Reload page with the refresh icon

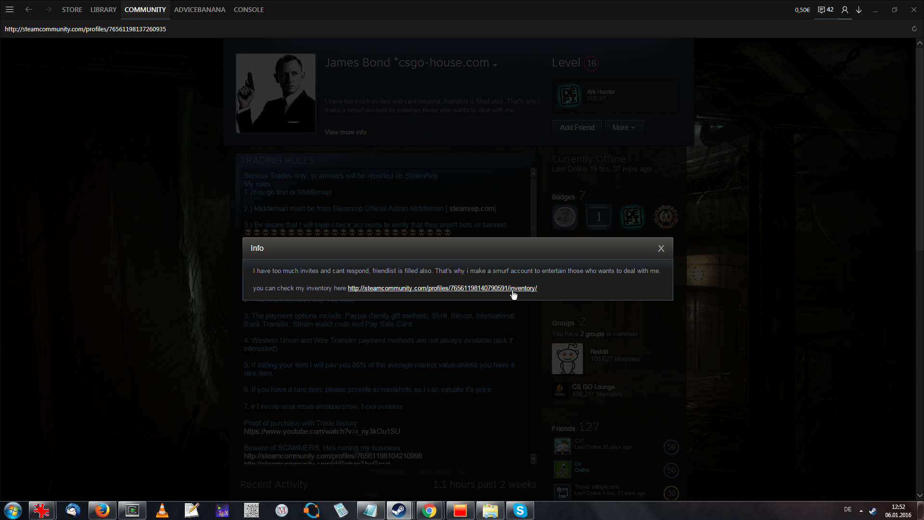point(914,29)
